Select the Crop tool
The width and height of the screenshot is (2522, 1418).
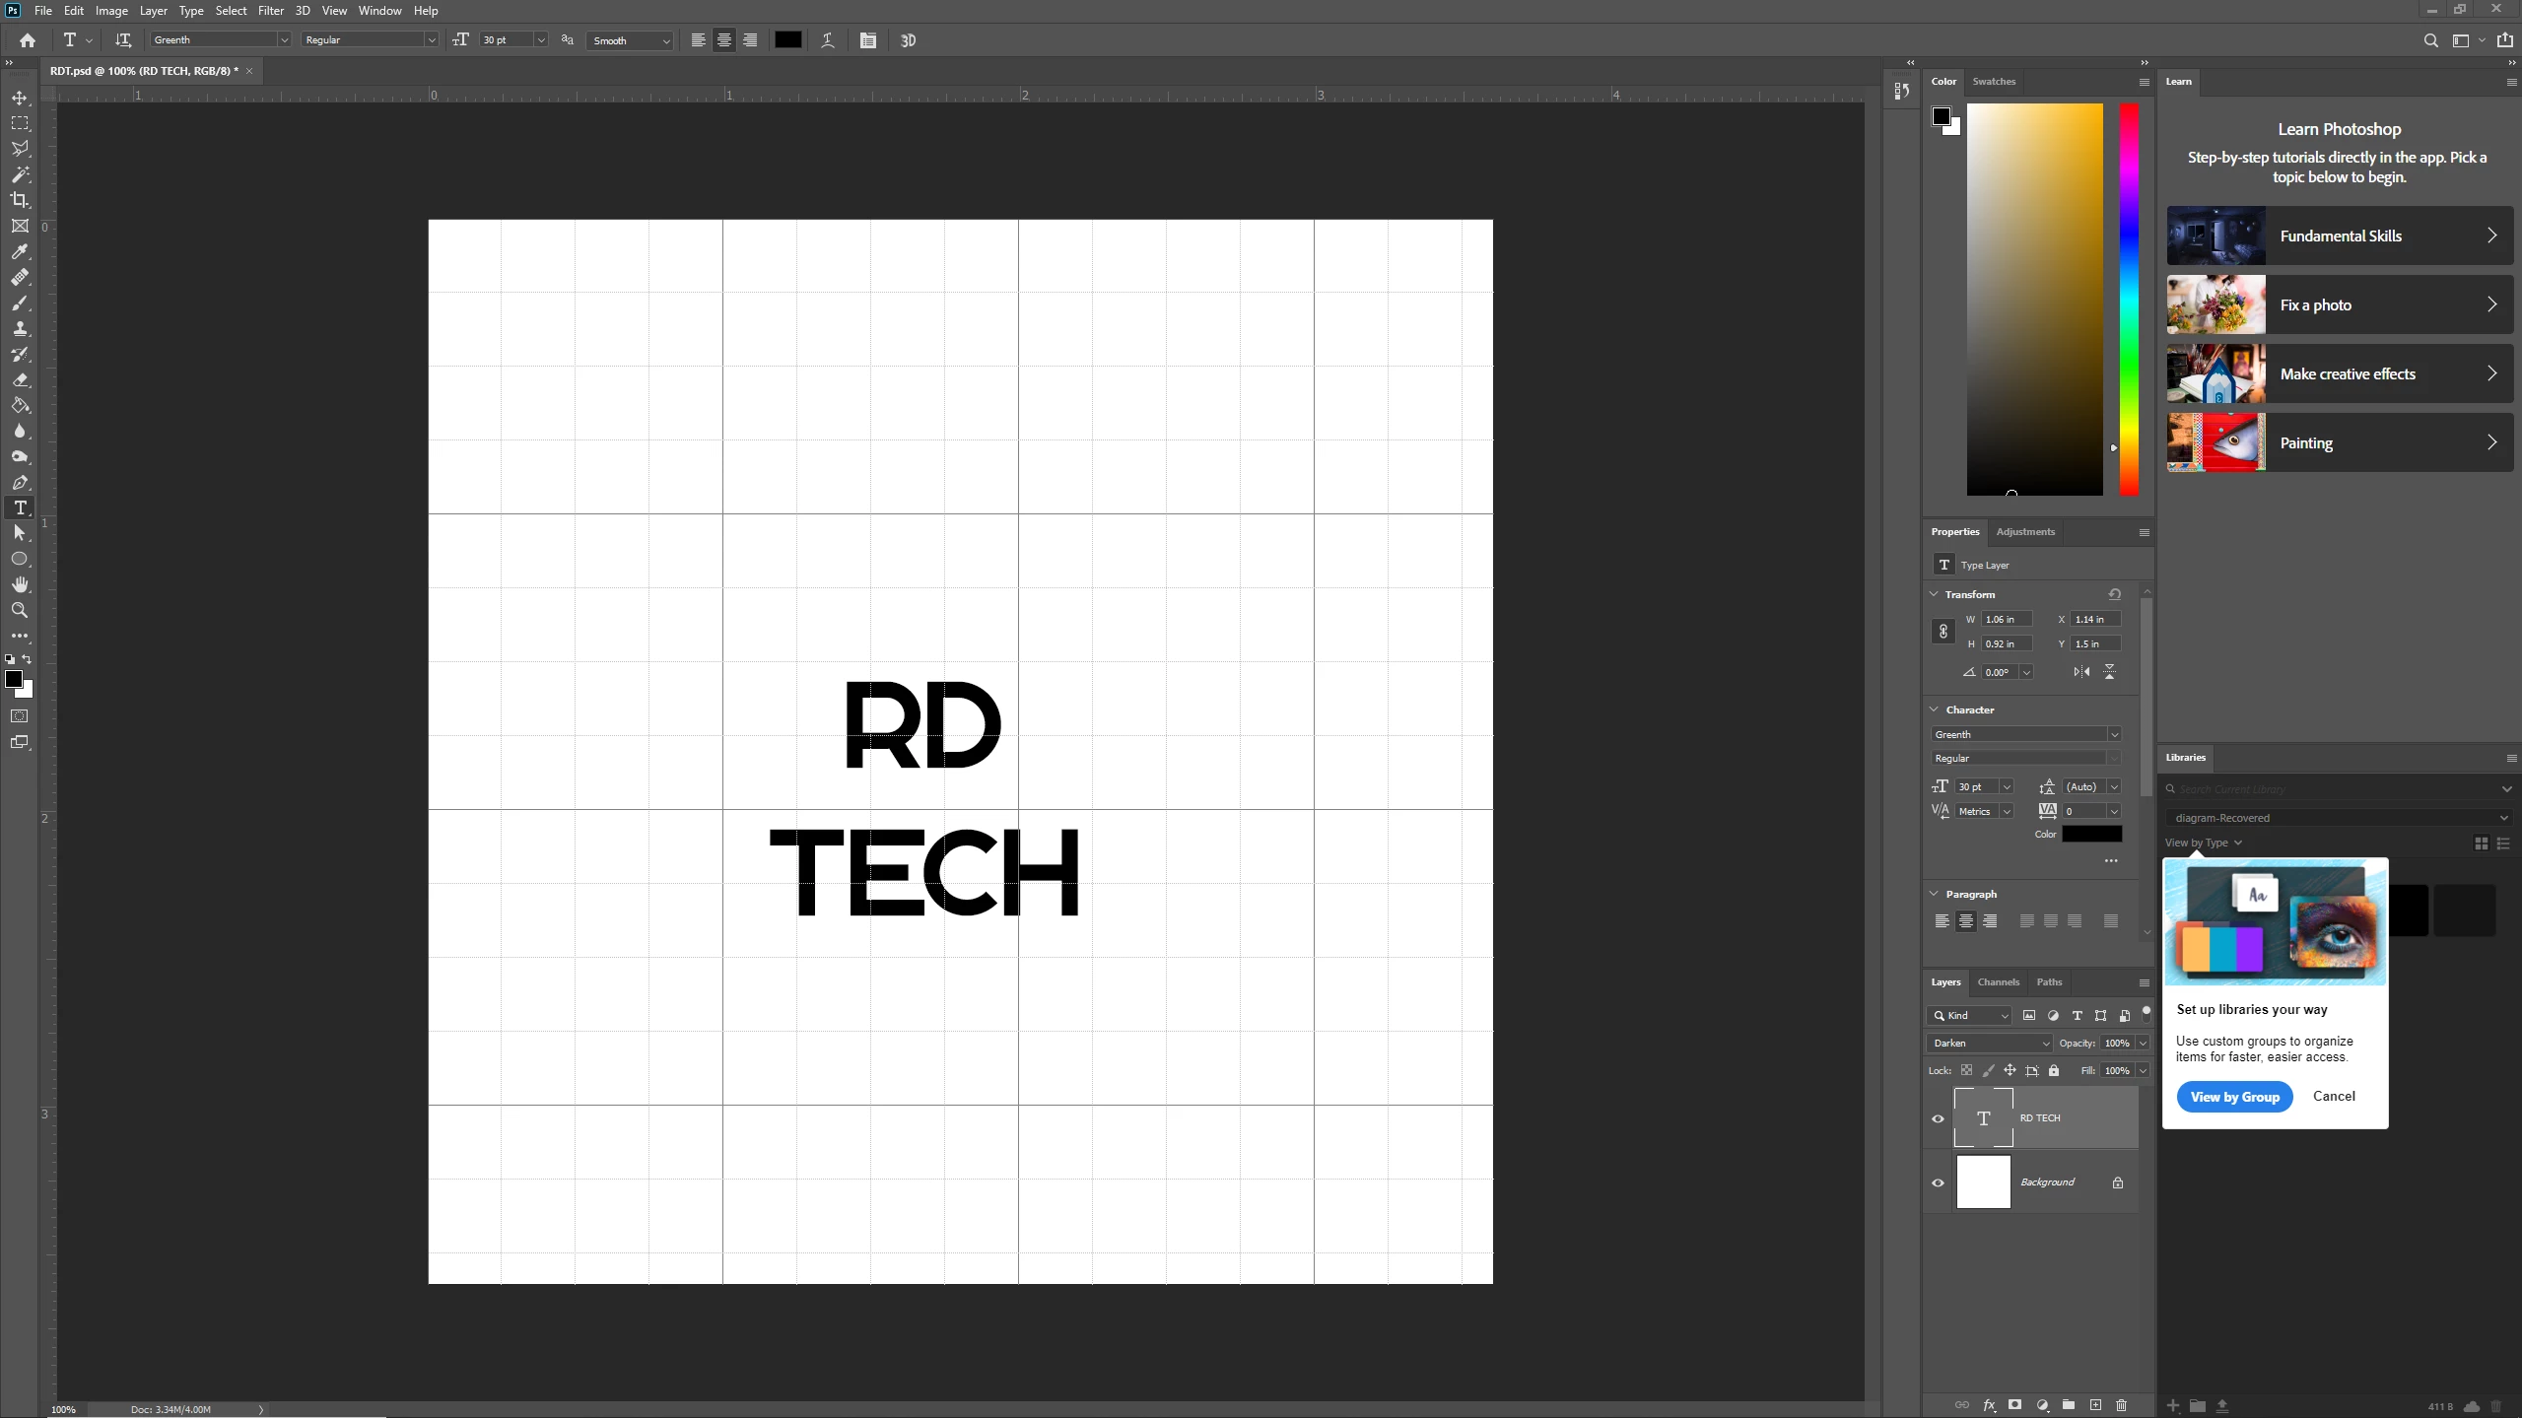(20, 200)
